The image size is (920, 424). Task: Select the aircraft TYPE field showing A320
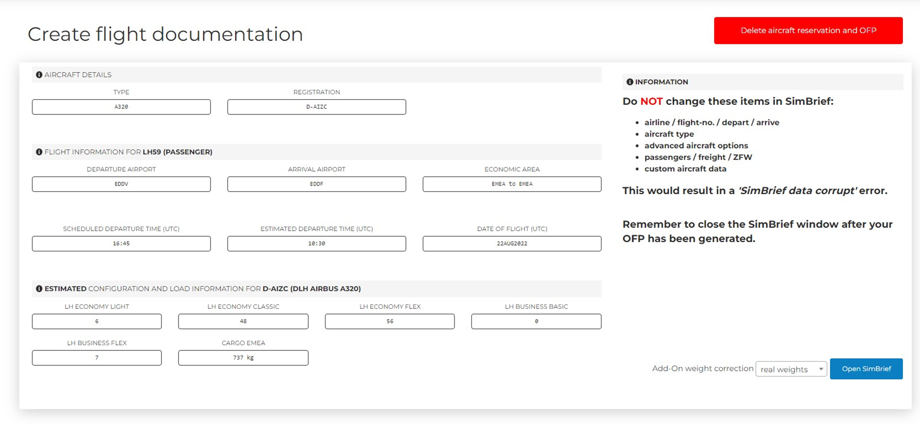pyautogui.click(x=121, y=107)
